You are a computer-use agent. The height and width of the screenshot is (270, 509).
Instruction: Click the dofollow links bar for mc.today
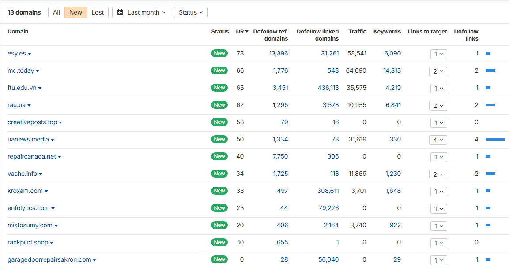490,70
